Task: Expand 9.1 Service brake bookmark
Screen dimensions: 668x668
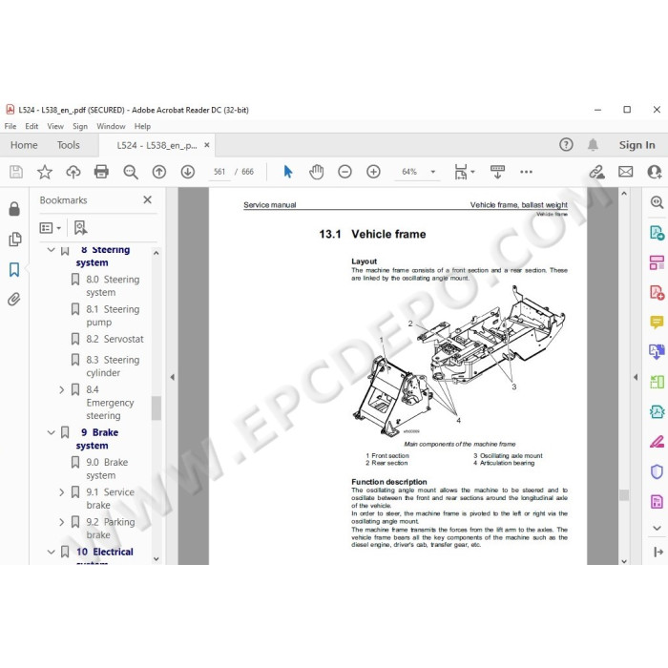Action: point(62,492)
